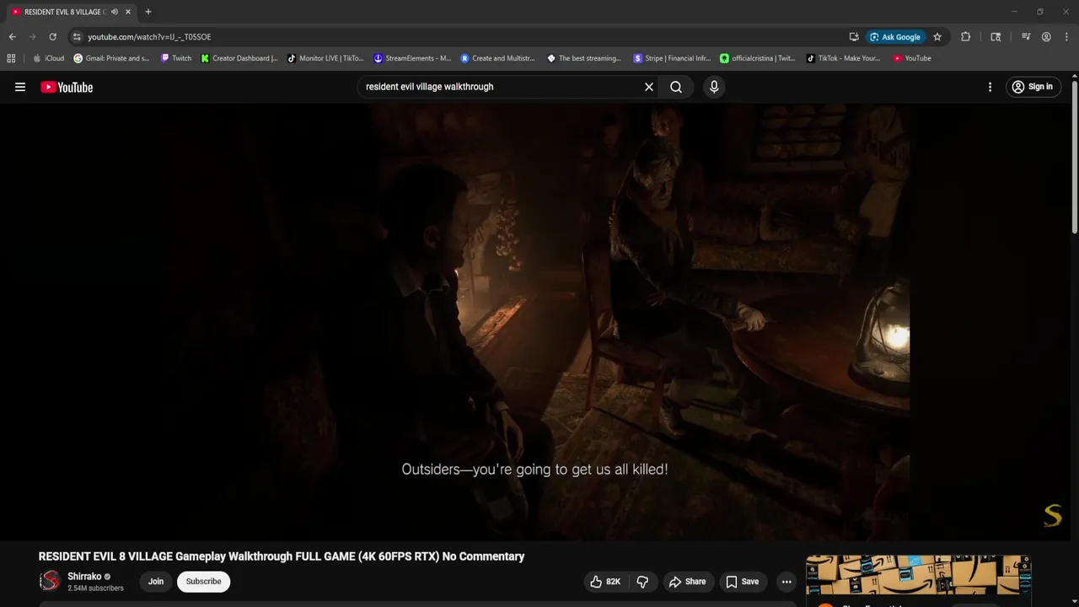Viewport: 1079px width, 607px height.
Task: Open the Shirrako channel avatar
Action: pos(51,581)
